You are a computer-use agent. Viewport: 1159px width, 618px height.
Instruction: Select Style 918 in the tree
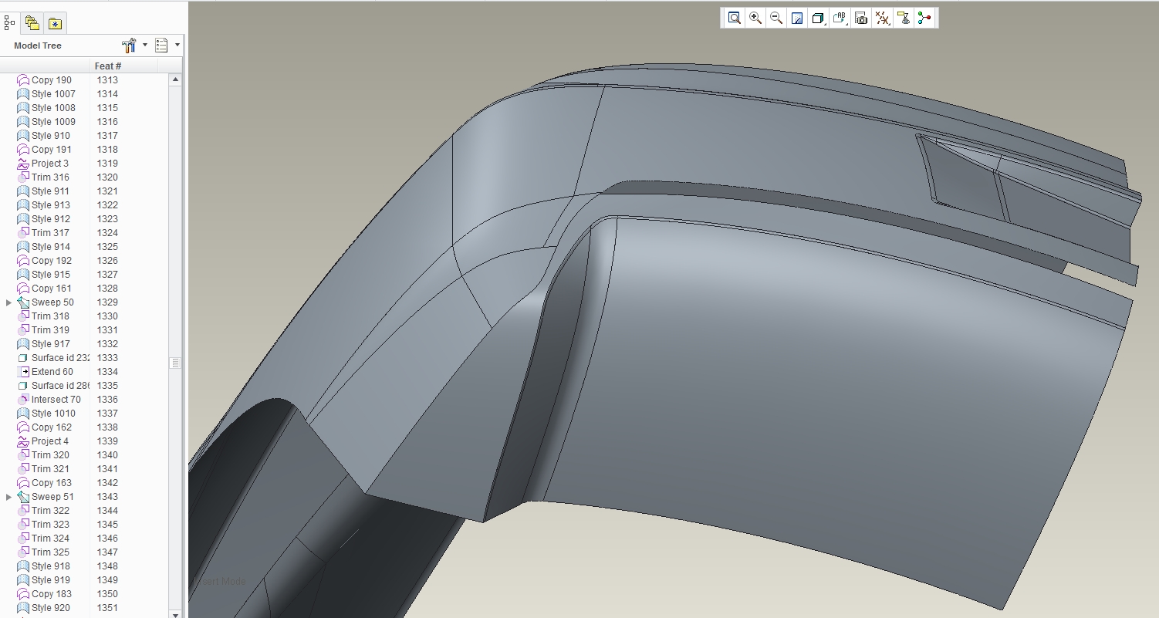pyautogui.click(x=51, y=566)
